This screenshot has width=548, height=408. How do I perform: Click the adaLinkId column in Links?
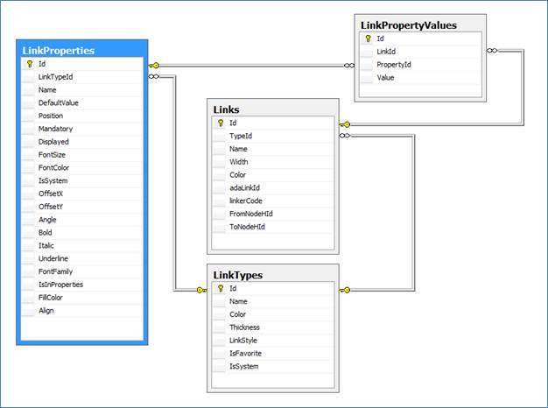(246, 188)
